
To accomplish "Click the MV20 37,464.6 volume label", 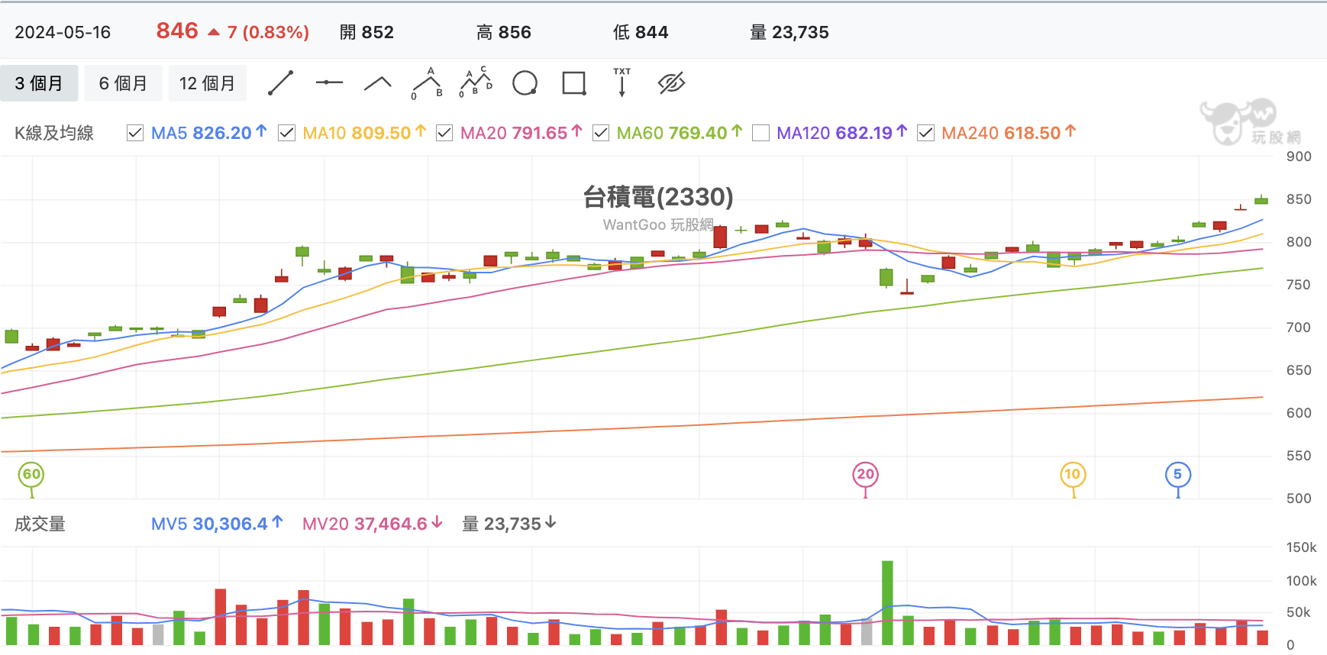I will click(373, 524).
